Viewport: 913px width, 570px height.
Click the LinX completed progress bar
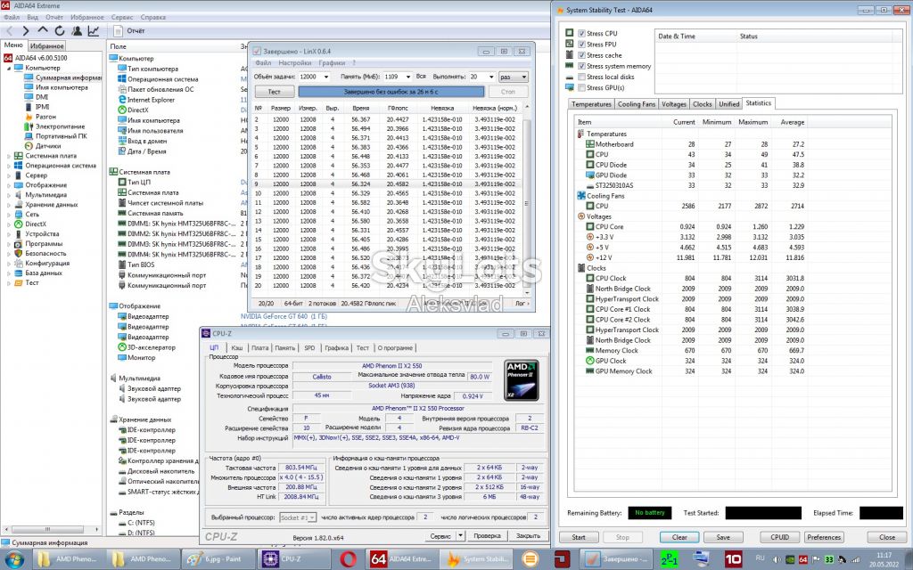(391, 92)
